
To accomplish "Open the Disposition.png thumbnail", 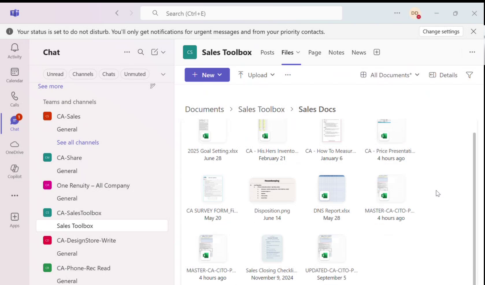I will 272,189.
